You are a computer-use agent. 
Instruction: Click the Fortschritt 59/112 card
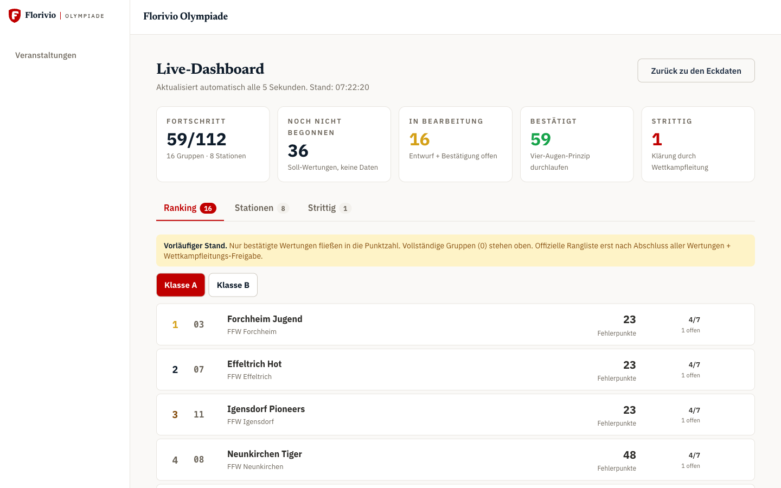click(x=213, y=144)
